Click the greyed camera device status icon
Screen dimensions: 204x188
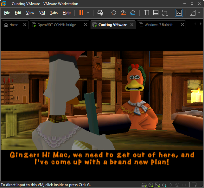177,185
